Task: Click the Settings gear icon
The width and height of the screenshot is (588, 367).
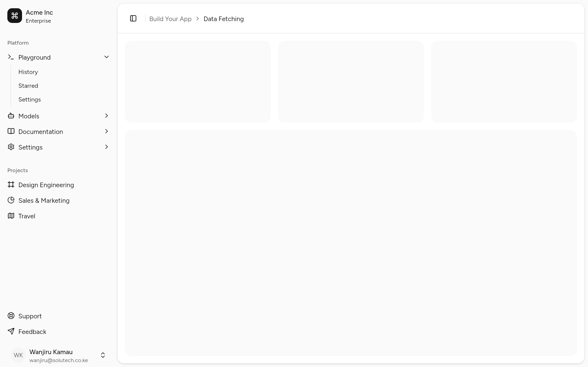Action: point(11,147)
